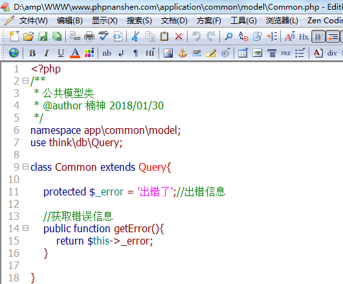The height and width of the screenshot is (284, 343).
Task: Insert a line break tag icon
Action: [121, 53]
